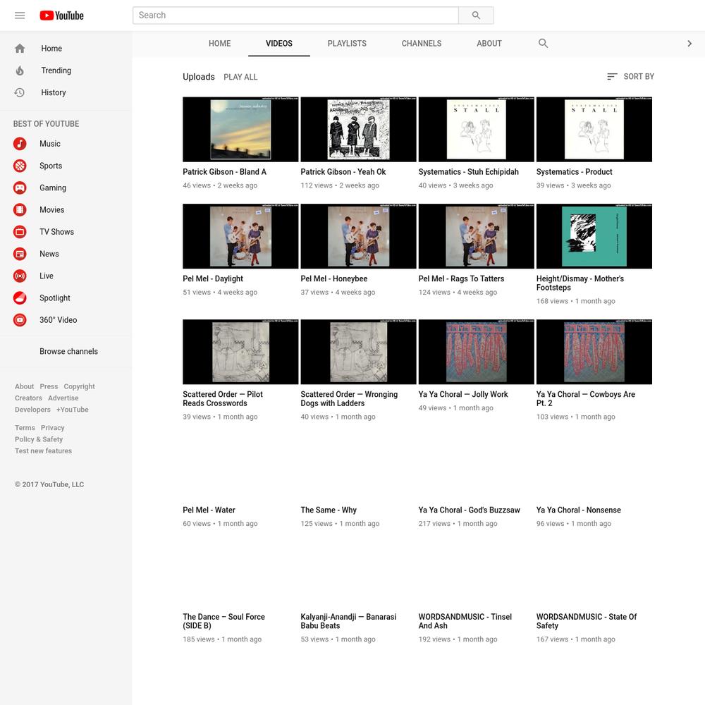Image resolution: width=705 pixels, height=705 pixels.
Task: Open the Sort By dropdown
Action: click(x=630, y=76)
